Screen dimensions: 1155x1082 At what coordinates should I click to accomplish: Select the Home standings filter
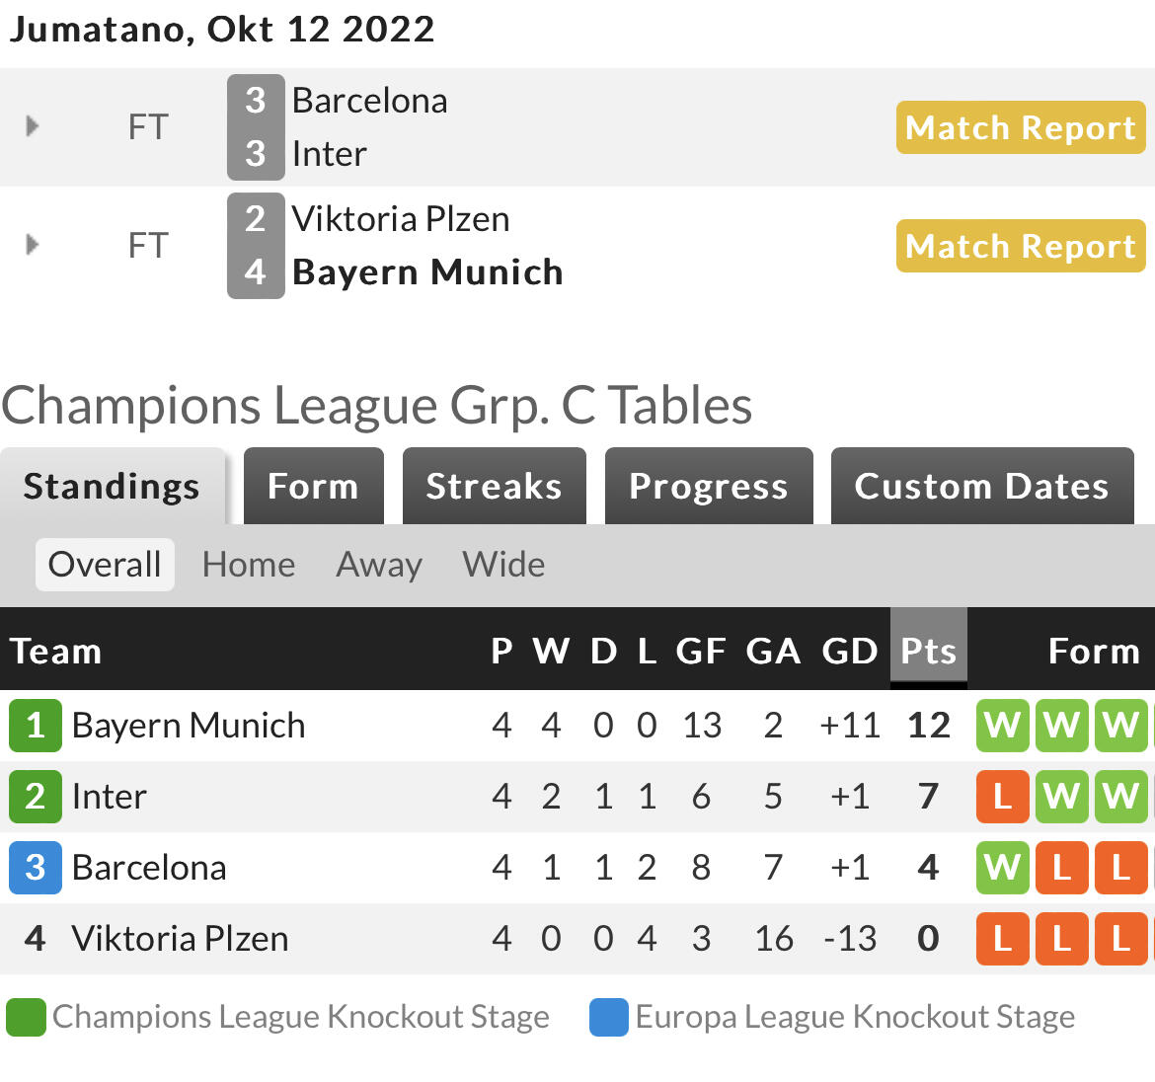pyautogui.click(x=249, y=565)
